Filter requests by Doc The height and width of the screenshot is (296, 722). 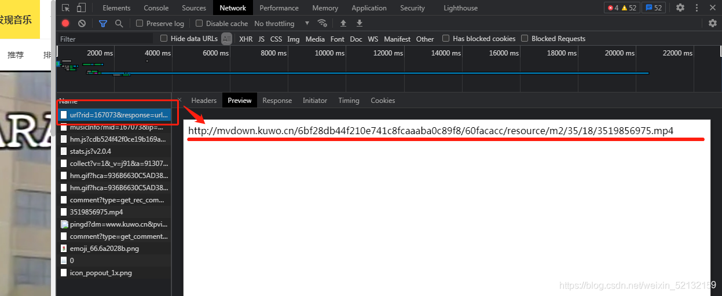[x=355, y=39]
